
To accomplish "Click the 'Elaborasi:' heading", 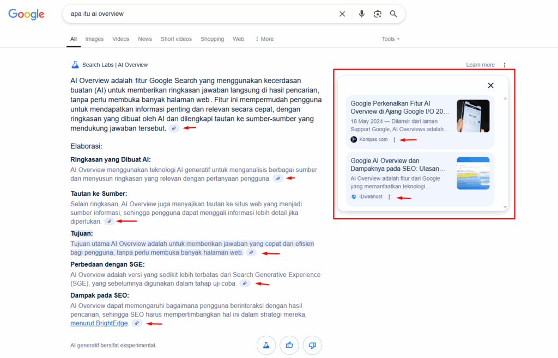I will 86,146.
